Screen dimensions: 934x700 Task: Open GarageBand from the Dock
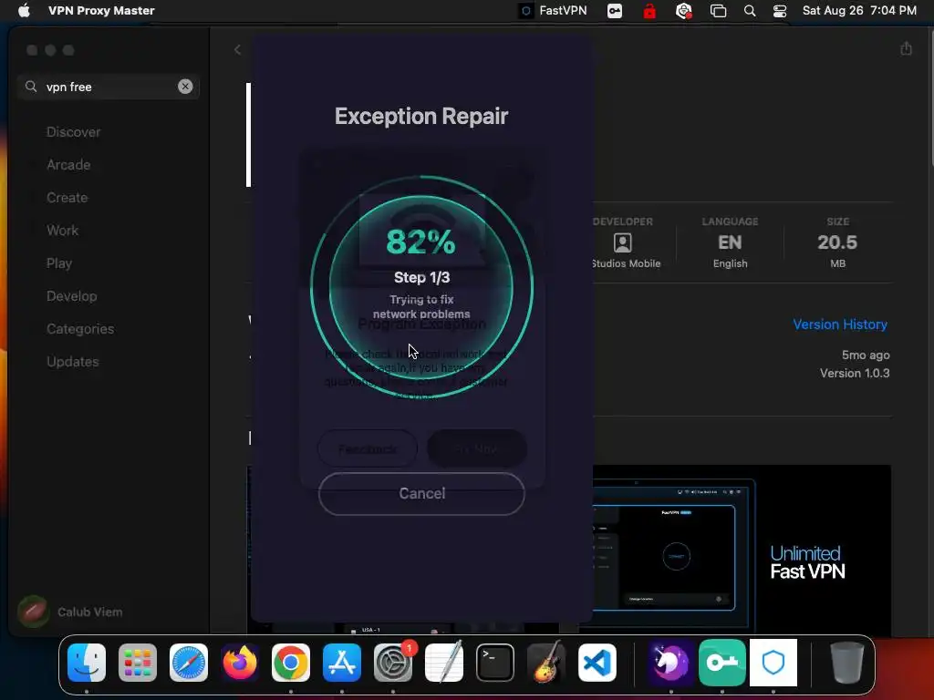tap(546, 663)
